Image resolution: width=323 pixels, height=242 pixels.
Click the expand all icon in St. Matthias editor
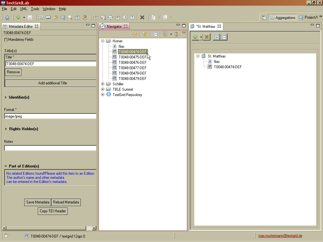[217, 37]
